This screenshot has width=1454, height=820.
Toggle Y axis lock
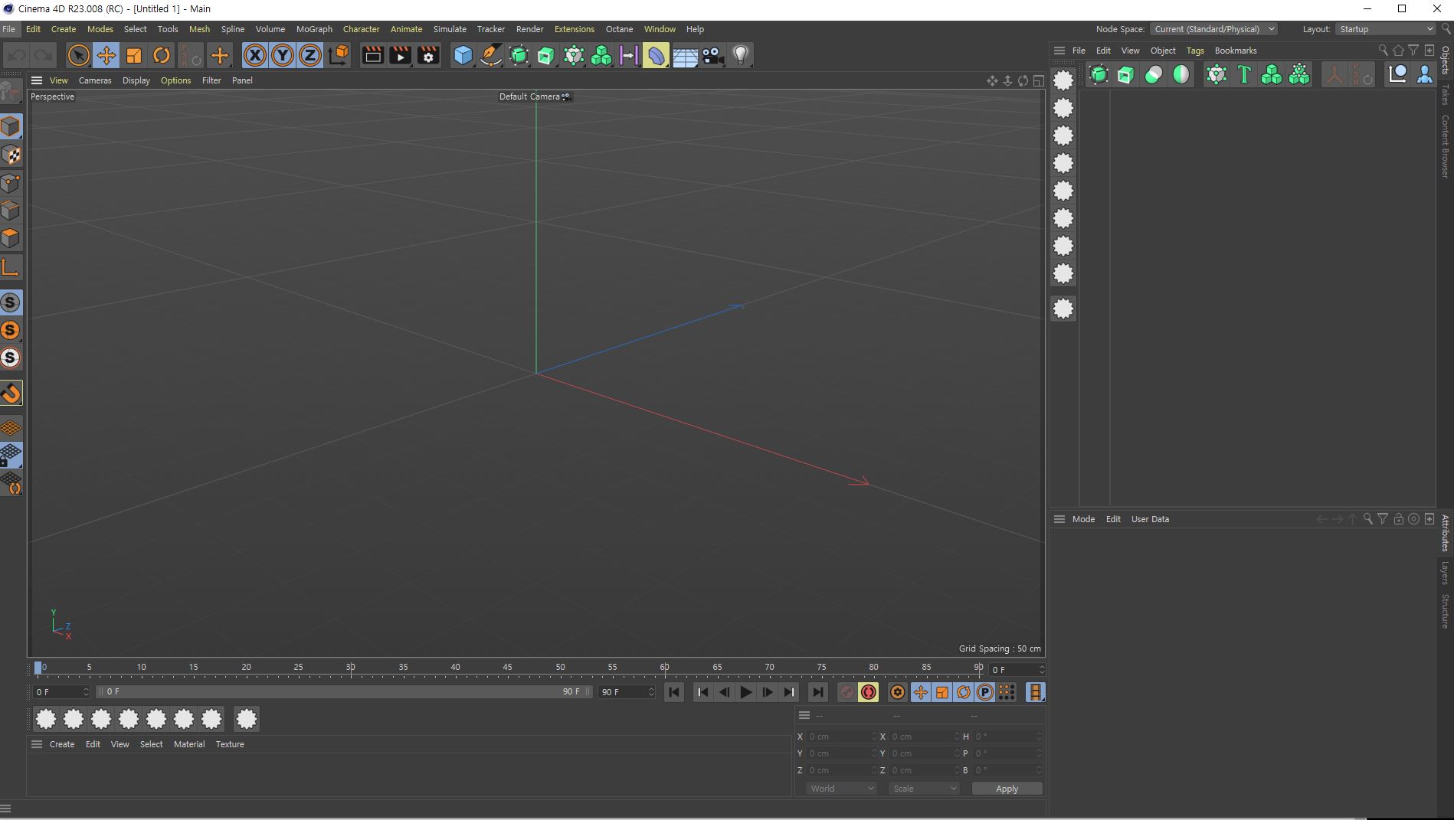tap(283, 55)
